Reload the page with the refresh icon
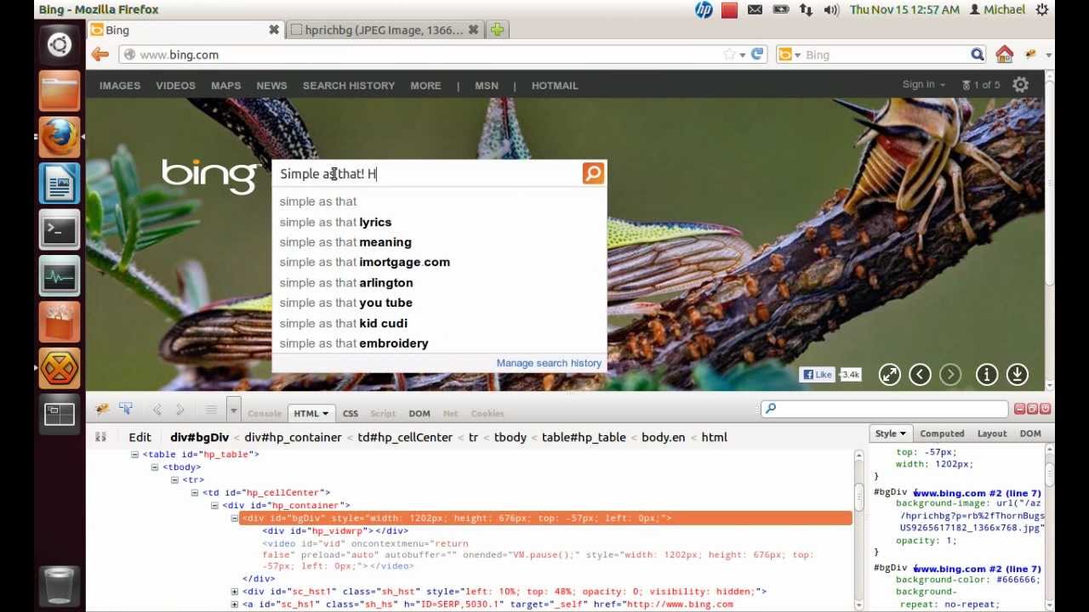Screen dimensions: 1089x612 point(756,54)
